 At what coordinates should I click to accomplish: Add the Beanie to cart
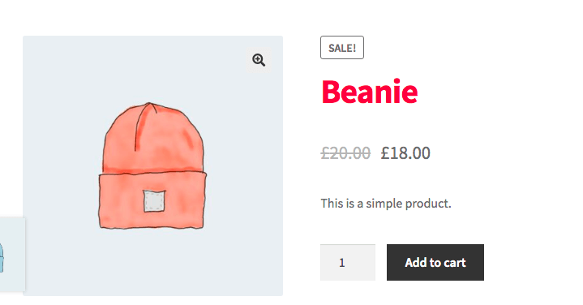(435, 263)
